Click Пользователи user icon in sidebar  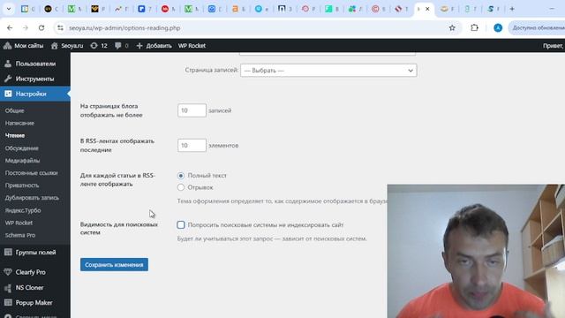pos(8,64)
